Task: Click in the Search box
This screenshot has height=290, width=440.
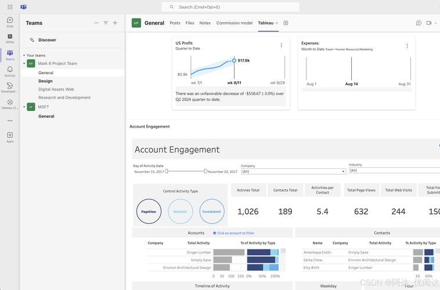Action: [230, 7]
